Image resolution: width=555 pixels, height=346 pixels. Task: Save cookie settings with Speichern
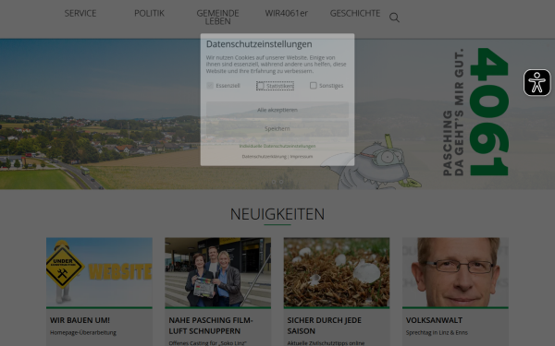point(277,129)
